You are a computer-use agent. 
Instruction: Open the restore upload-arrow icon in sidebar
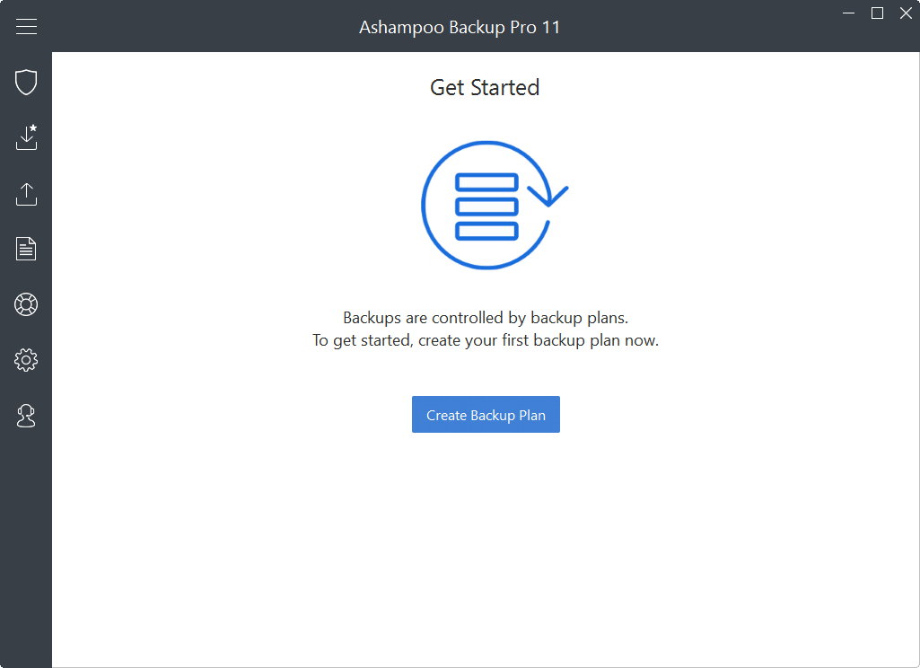pos(26,194)
